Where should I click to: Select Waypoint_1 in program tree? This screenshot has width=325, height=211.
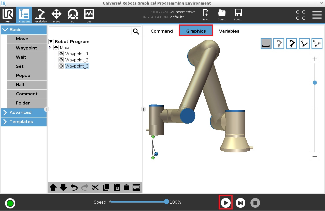pos(77,54)
